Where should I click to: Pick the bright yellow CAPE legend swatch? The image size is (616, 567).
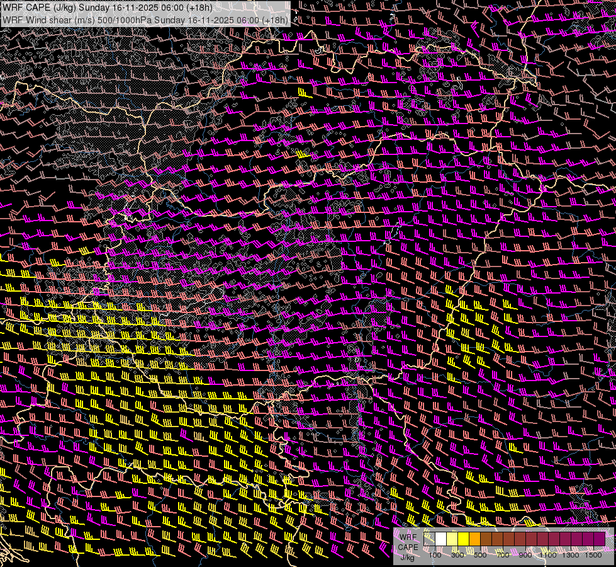[x=463, y=539]
